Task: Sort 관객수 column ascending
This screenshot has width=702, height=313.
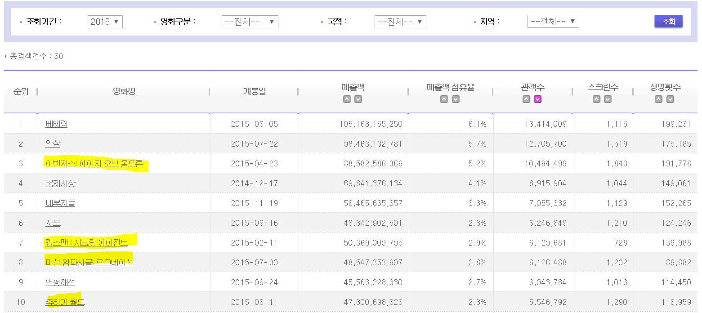Action: click(526, 99)
